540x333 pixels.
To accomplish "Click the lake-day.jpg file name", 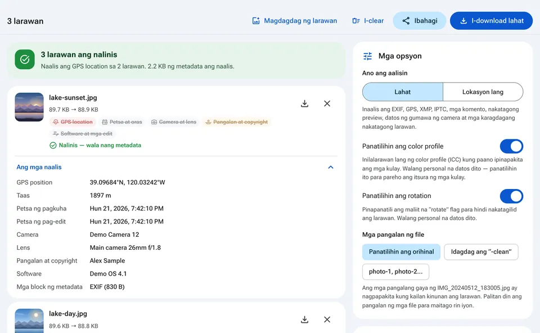I will tap(68, 314).
